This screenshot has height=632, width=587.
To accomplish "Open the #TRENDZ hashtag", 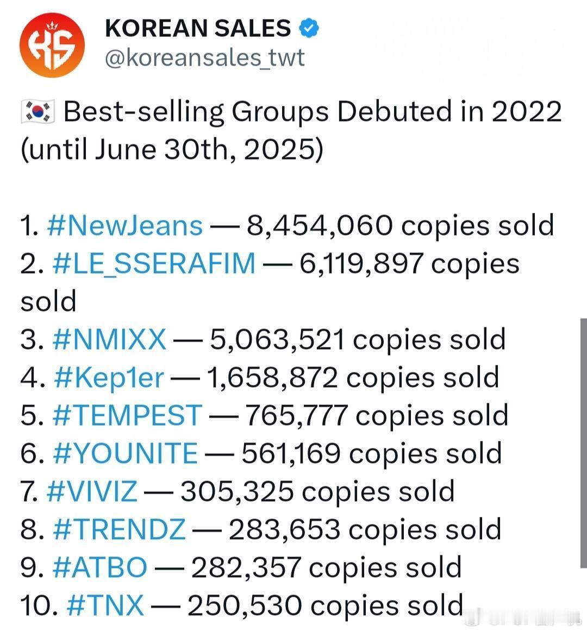I will 120,529.
